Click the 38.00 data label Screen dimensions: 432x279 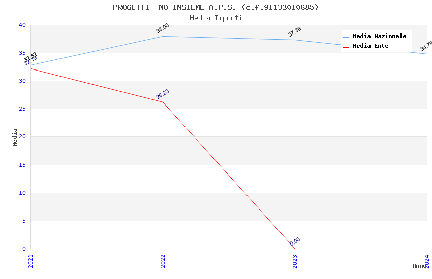pos(163,28)
